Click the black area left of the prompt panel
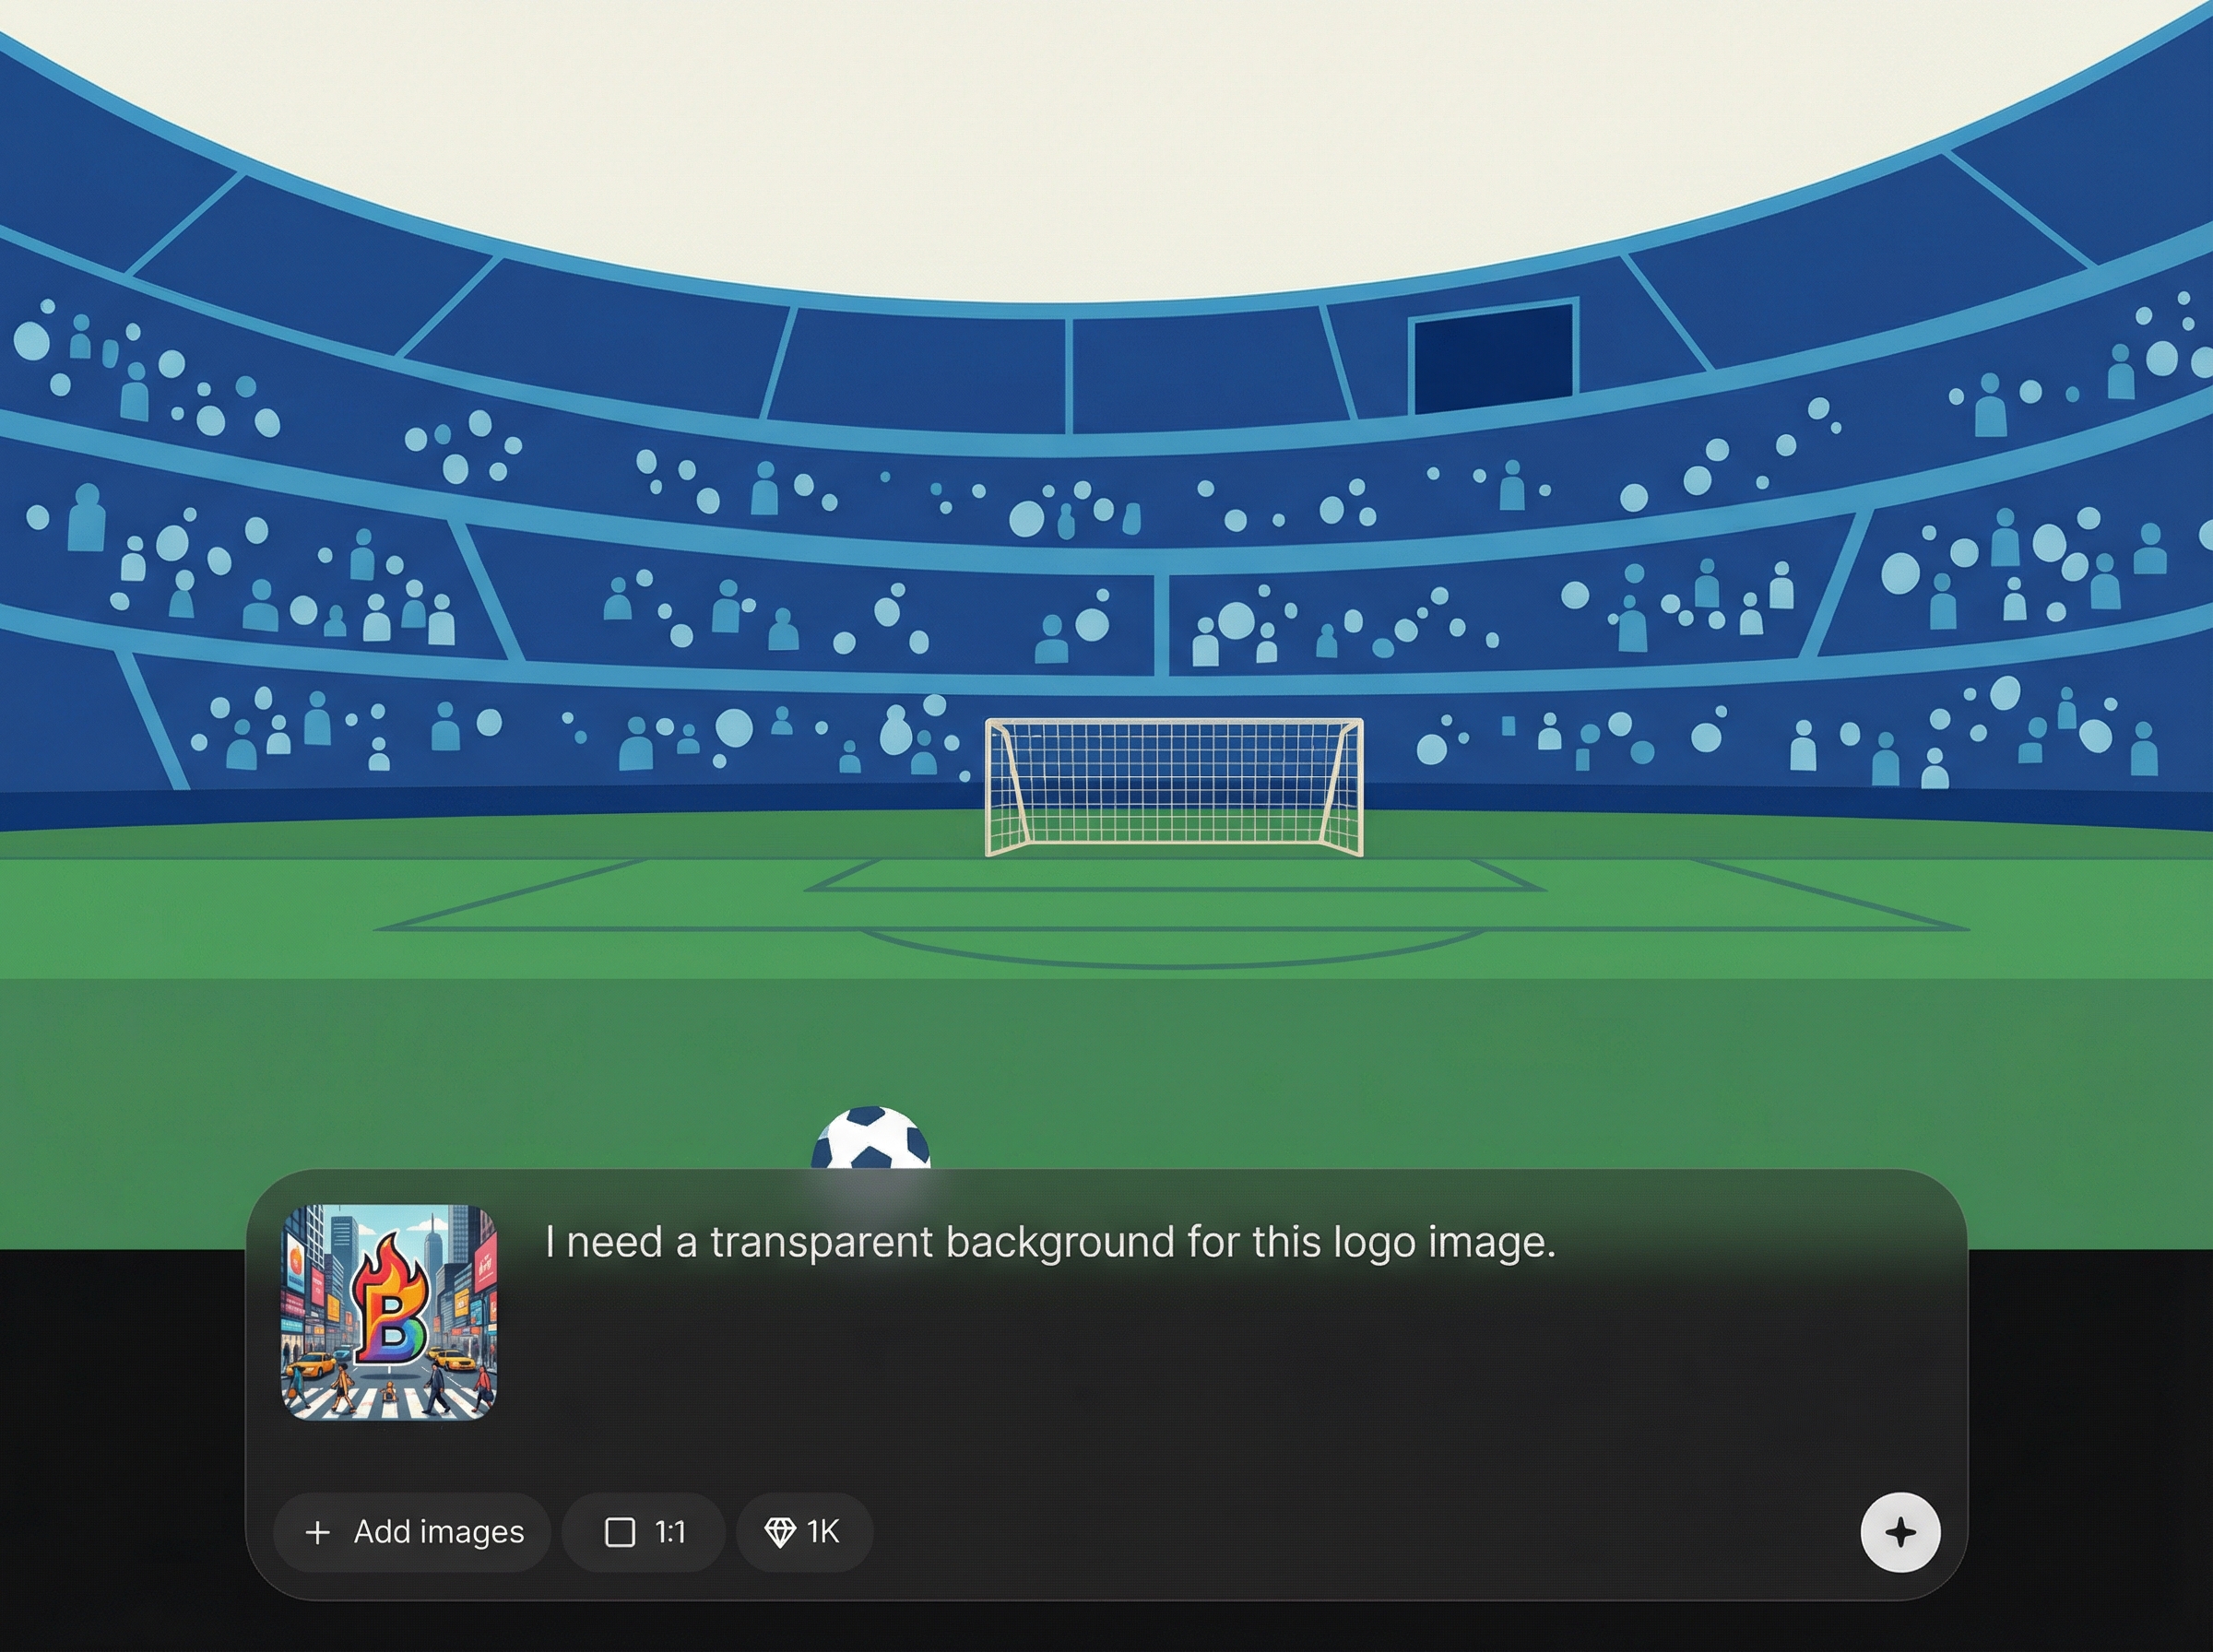 point(120,1450)
